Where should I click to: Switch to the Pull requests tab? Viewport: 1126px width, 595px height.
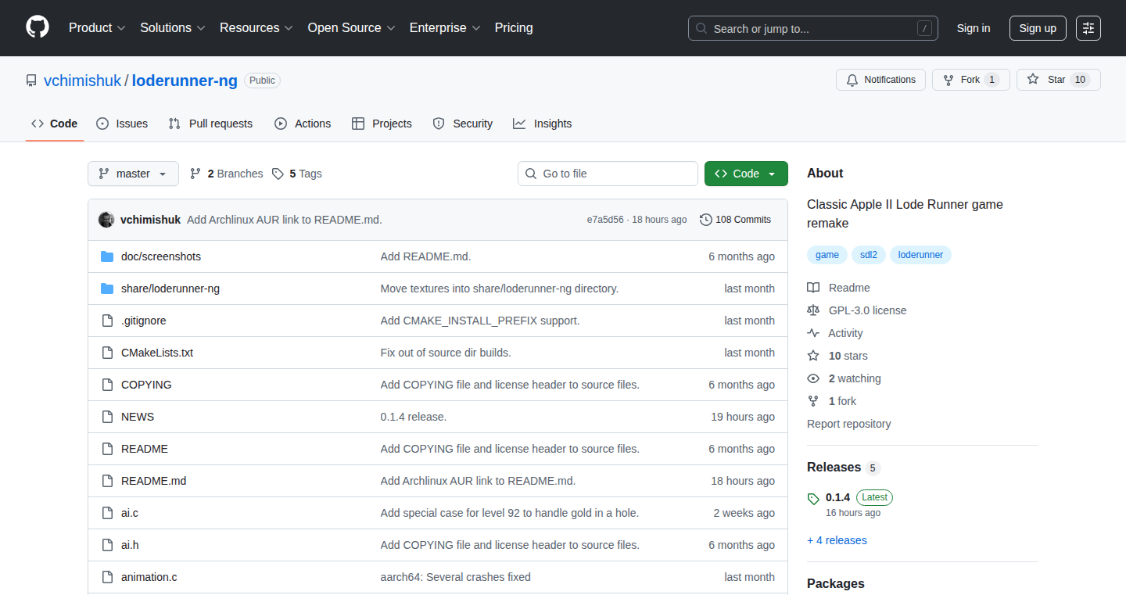click(210, 124)
